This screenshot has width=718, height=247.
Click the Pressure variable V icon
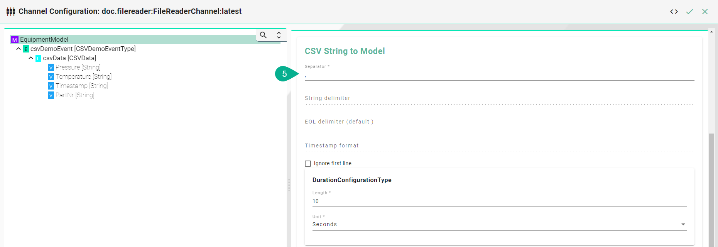click(x=51, y=68)
